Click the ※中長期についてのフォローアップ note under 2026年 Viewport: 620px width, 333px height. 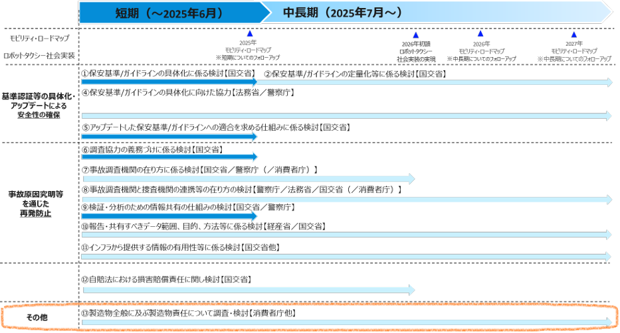[482, 58]
